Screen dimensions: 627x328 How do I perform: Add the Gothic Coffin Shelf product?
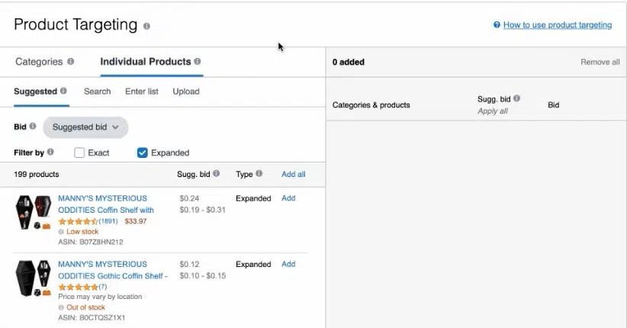(288, 264)
